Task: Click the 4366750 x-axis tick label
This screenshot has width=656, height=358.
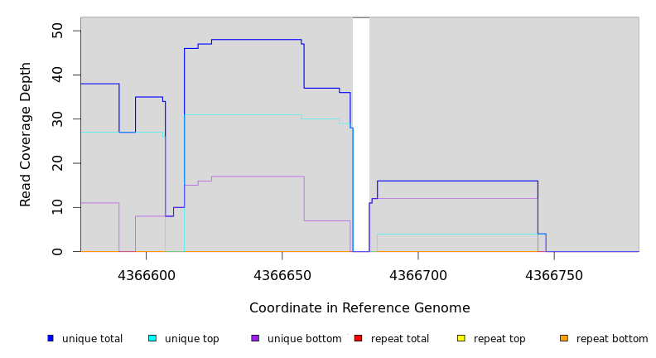Action: tap(554, 275)
